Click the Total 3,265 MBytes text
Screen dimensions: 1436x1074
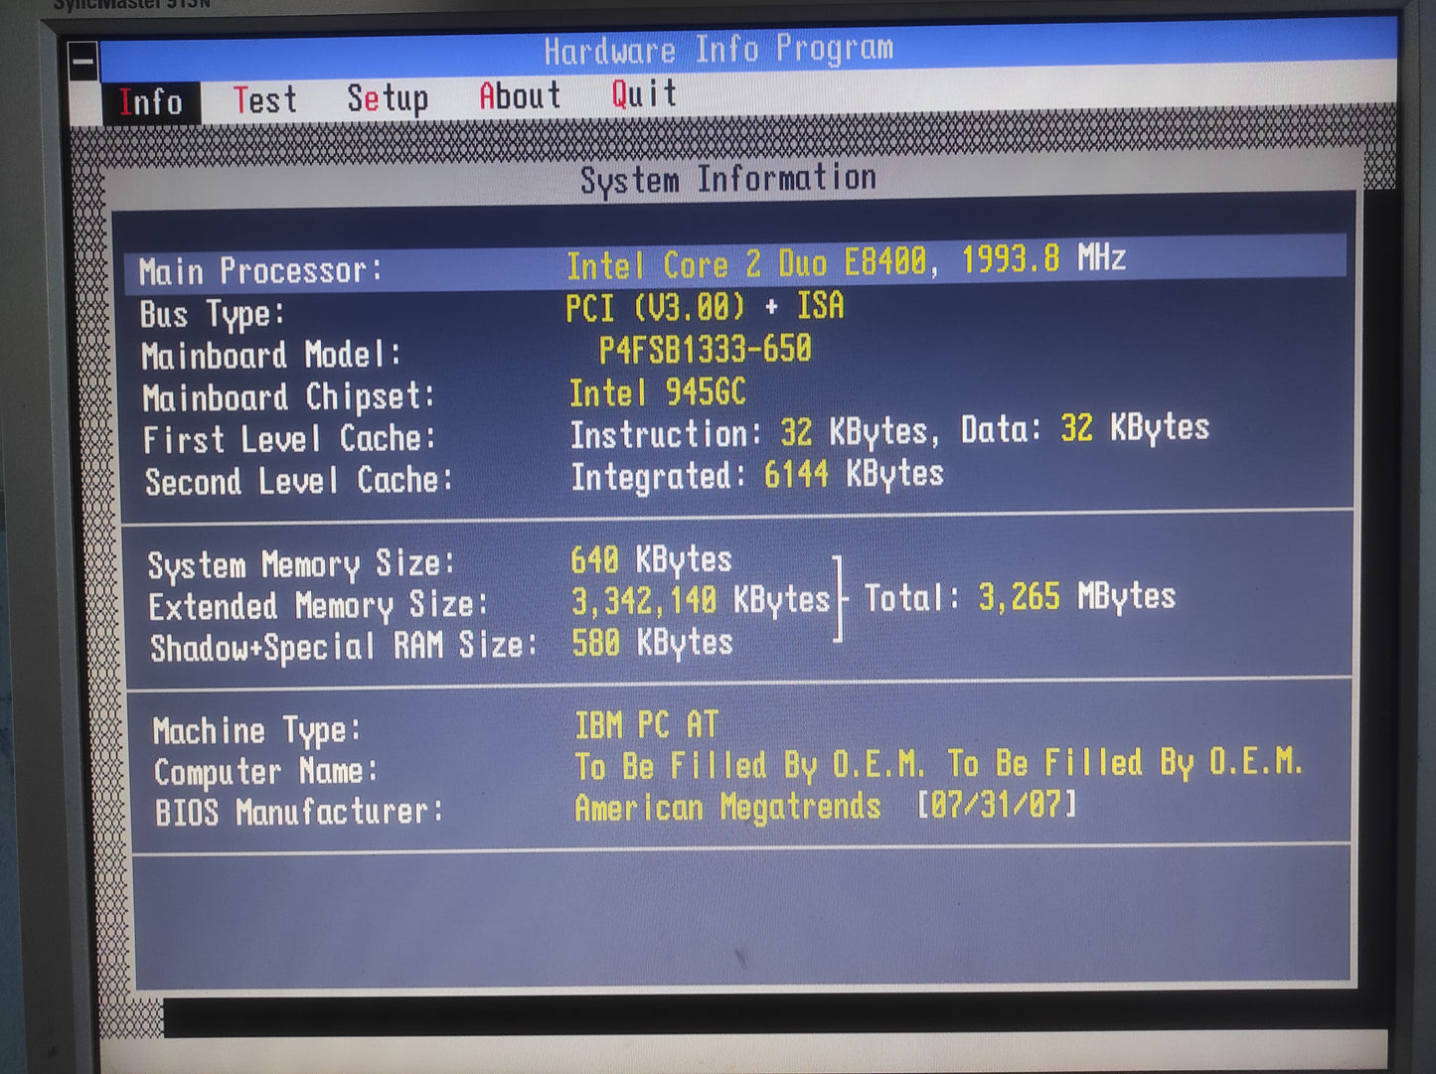pos(1020,597)
